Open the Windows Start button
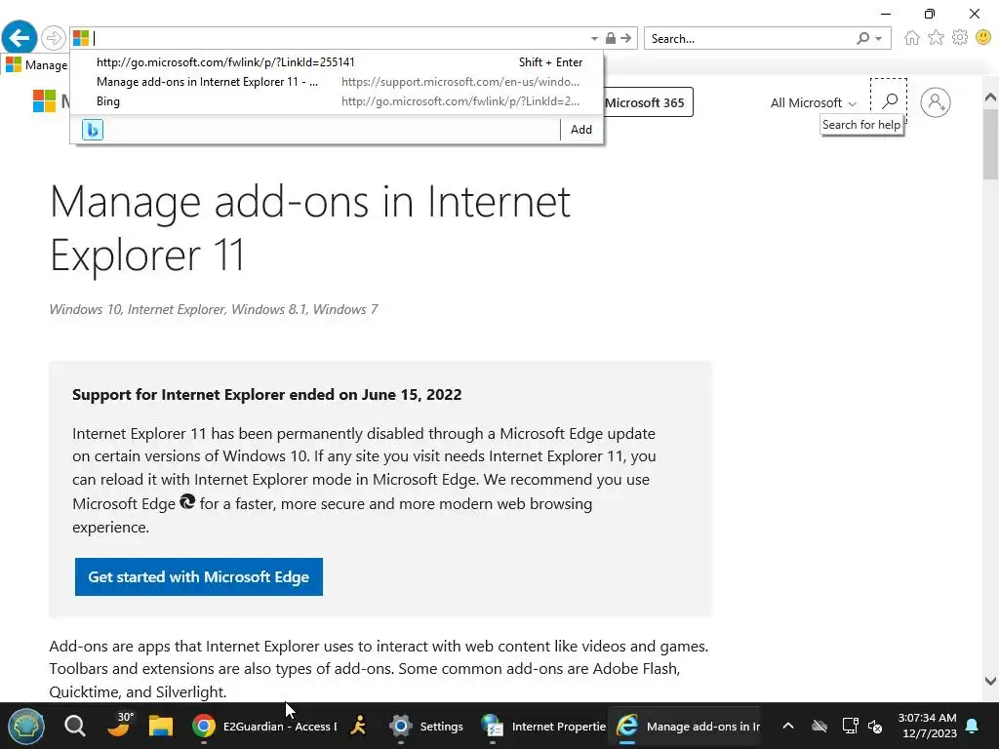Screen dimensions: 999x749 click(26, 726)
